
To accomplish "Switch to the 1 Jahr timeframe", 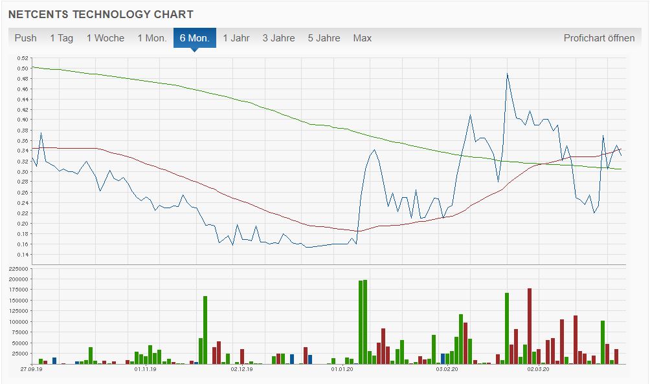I will click(x=236, y=38).
